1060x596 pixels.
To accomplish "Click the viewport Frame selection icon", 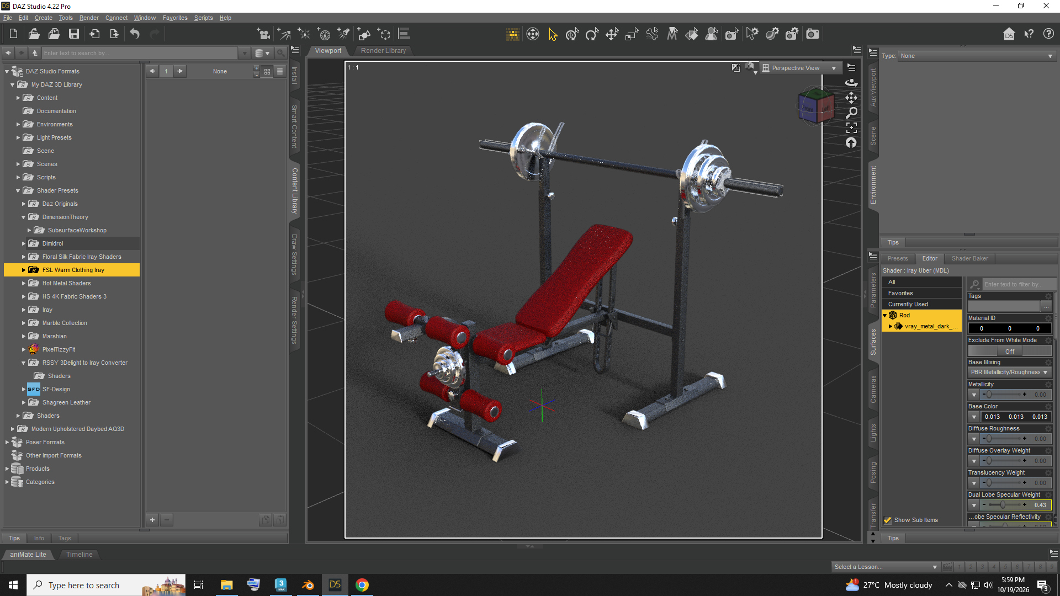I will coord(851,127).
